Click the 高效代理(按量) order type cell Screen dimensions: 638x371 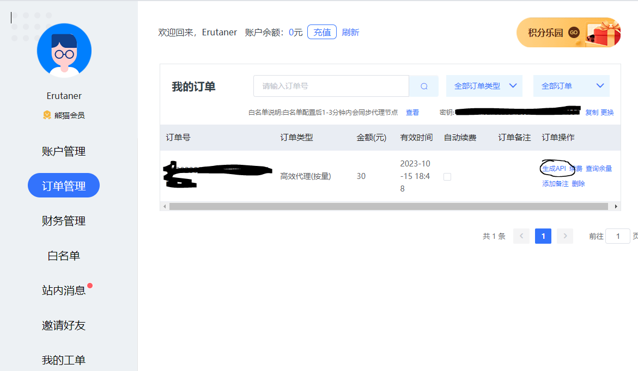306,176
